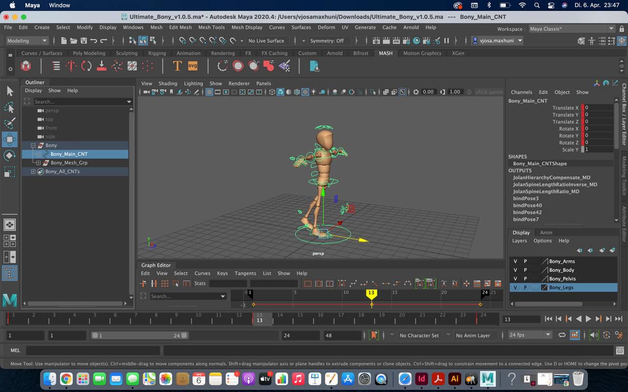628x392 pixels.
Task: Open the Deform menu
Action: point(326,27)
